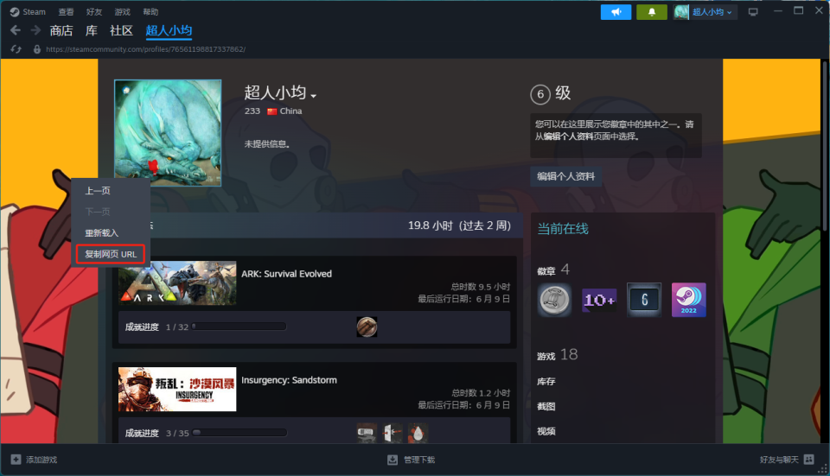Screen dimensions: 830x476
Task: Open the Insurgency: Sandstorm title link
Action: 289,380
